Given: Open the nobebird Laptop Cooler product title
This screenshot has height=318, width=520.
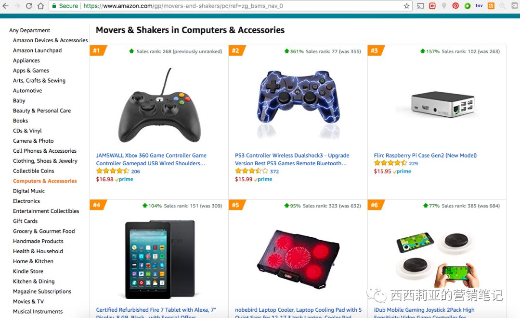Looking at the screenshot, I should point(299,313).
